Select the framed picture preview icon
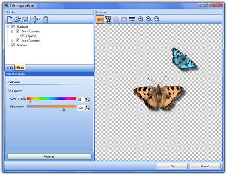Viewport: 227px width, 175px height. click(x=124, y=19)
